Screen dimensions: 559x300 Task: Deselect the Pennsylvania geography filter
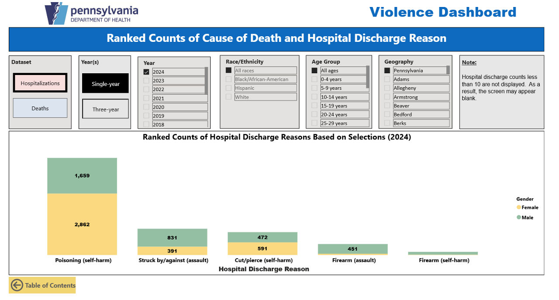coord(386,70)
